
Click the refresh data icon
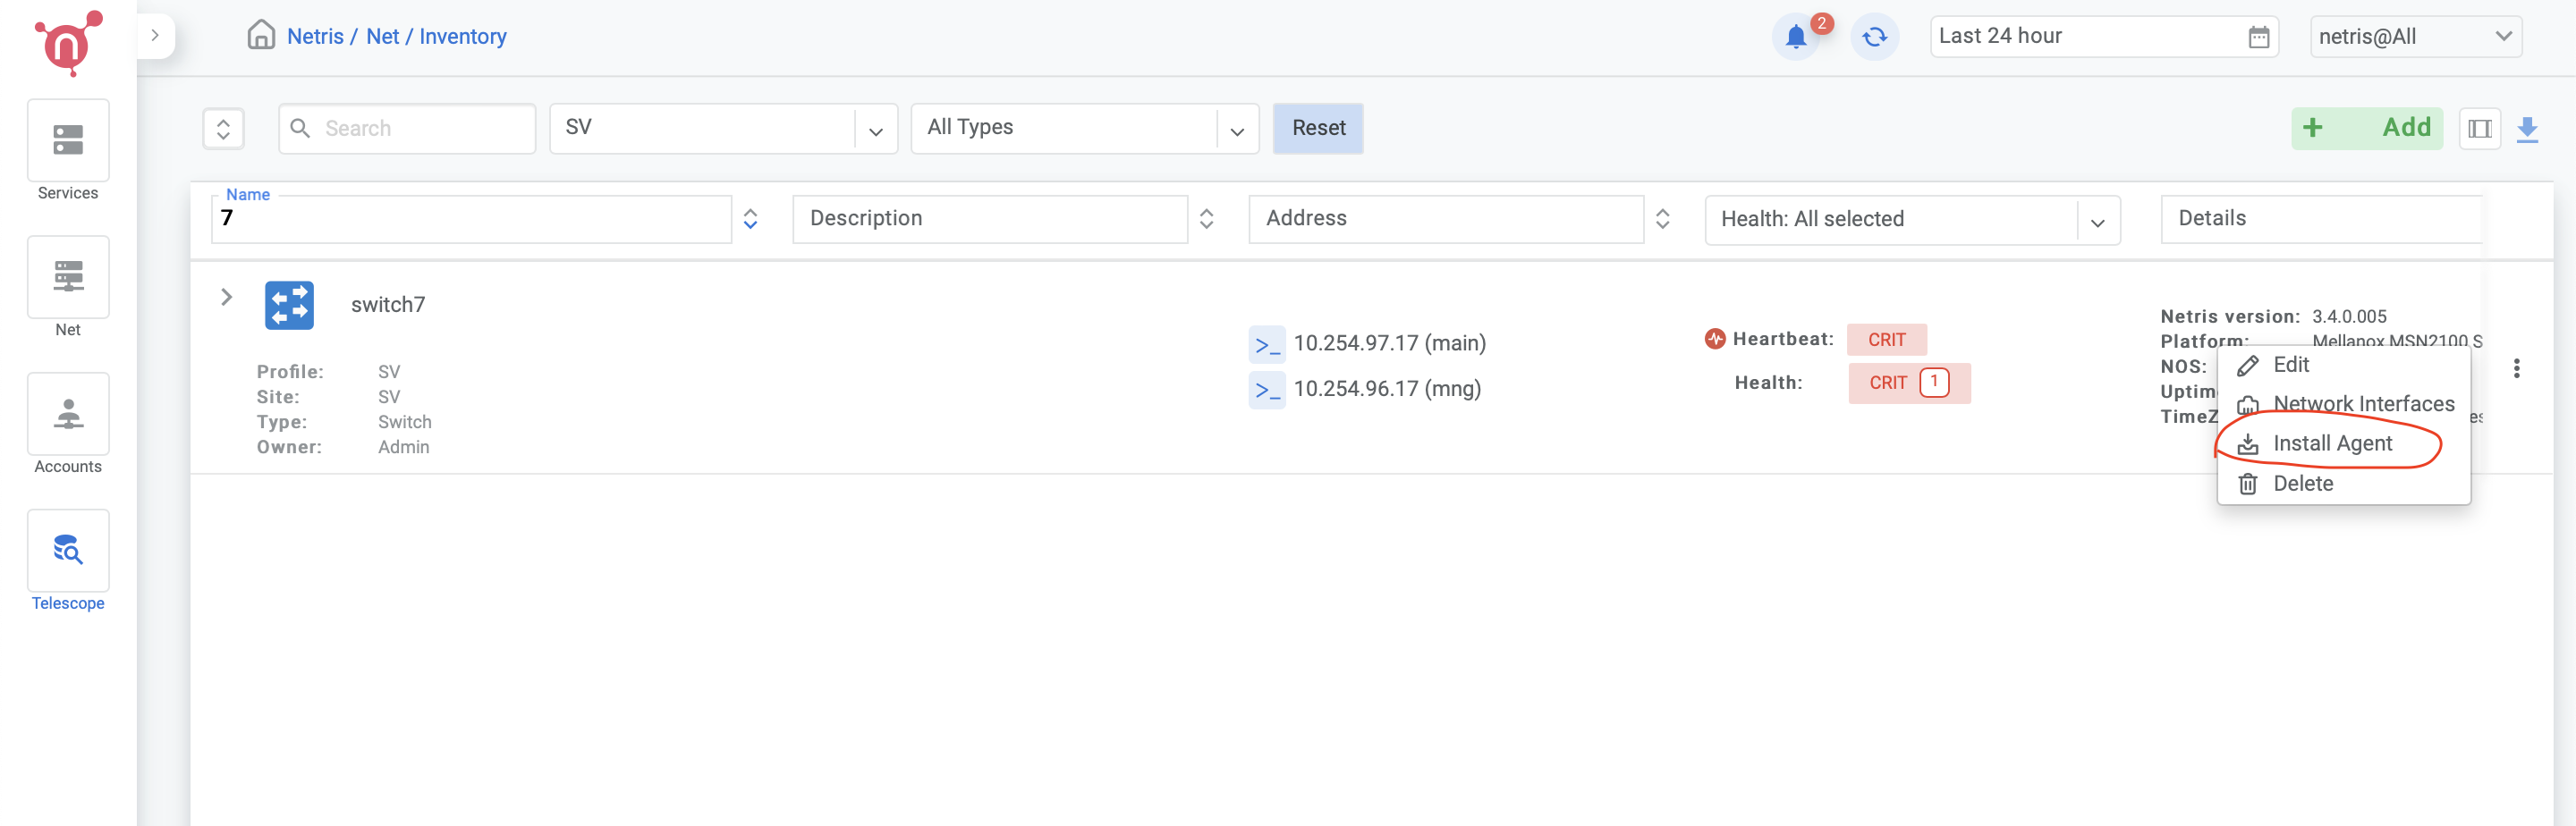point(1874,37)
